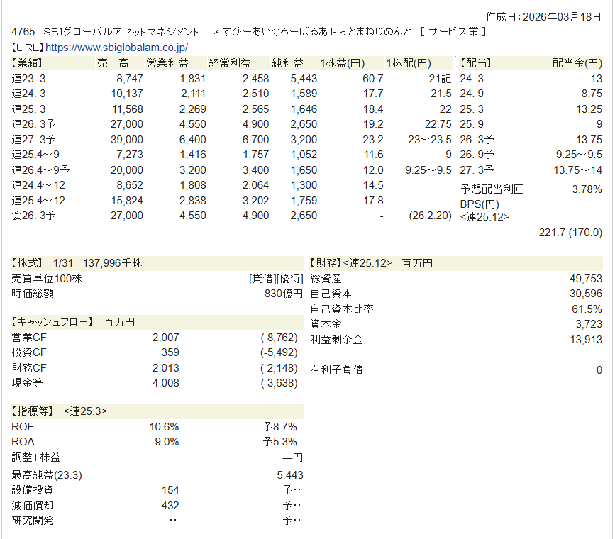This screenshot has height=539, width=615.
Task: Select the 会26.3予 row label
Action: pyautogui.click(x=34, y=216)
